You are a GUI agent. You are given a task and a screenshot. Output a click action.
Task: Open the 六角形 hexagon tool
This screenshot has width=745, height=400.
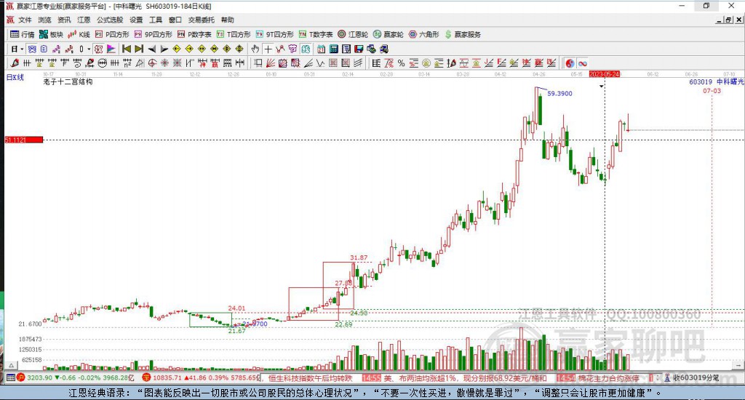424,34
